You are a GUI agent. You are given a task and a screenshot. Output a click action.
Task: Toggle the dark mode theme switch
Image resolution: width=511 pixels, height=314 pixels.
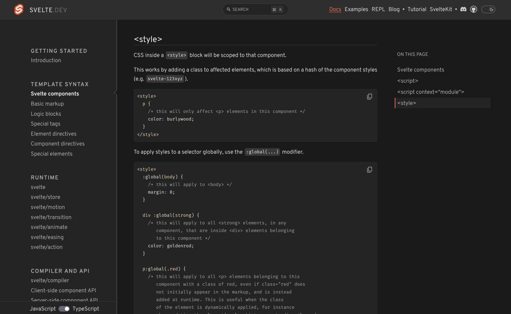click(x=488, y=9)
